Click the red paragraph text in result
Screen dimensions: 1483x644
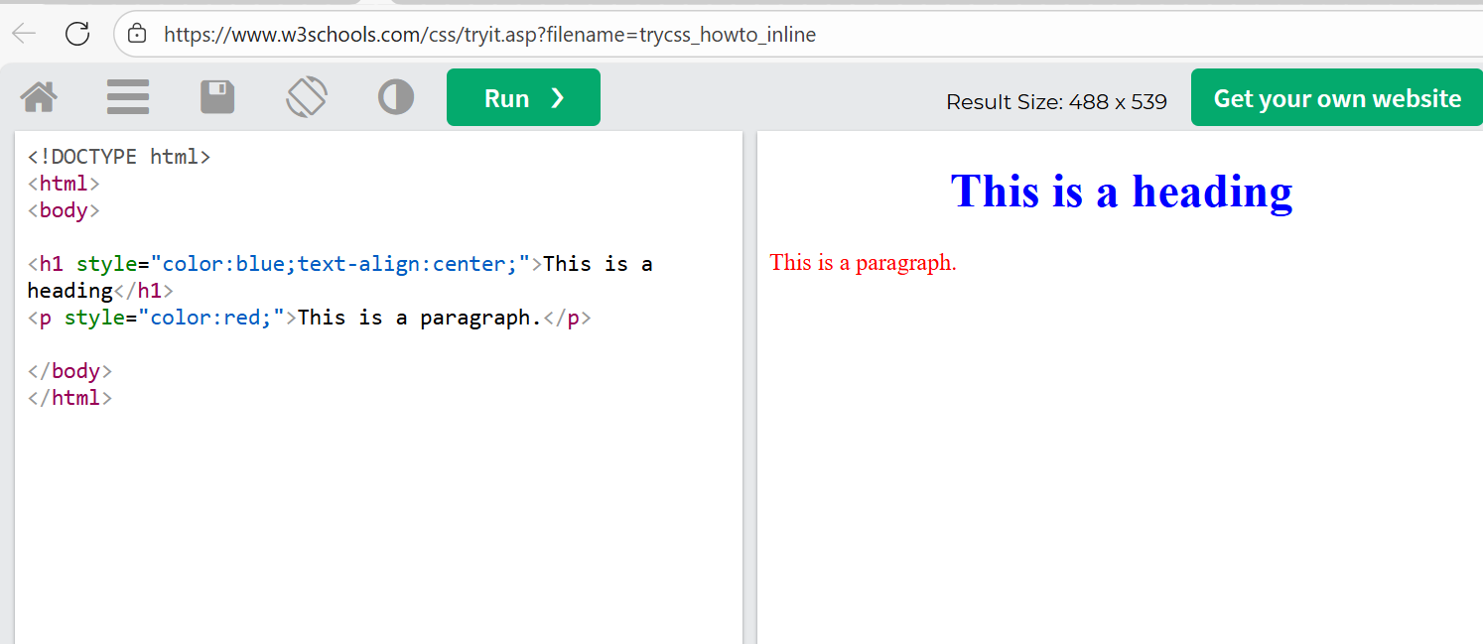point(863,263)
